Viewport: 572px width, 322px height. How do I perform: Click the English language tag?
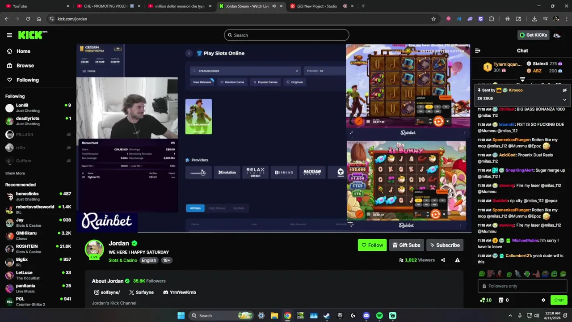click(149, 260)
